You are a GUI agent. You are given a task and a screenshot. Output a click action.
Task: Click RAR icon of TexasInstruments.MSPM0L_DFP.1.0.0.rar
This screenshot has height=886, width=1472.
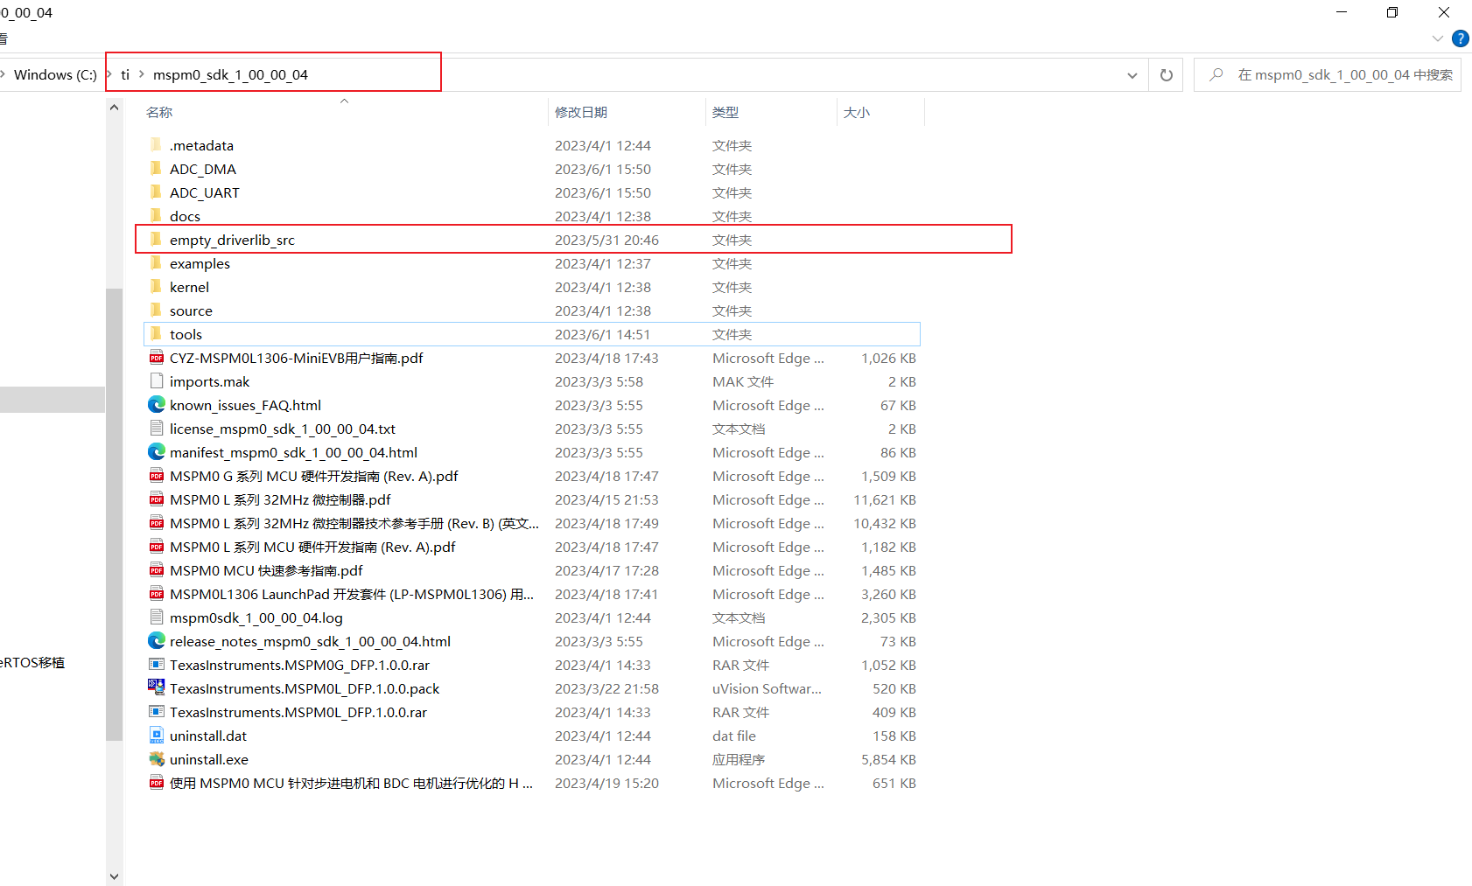click(x=157, y=711)
